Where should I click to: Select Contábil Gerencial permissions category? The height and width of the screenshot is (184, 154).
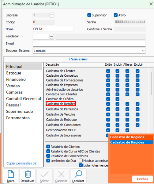tap(24, 98)
